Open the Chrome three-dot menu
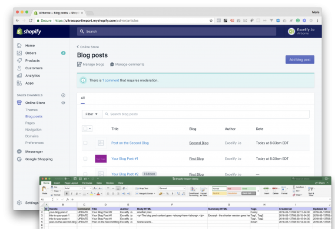This screenshot has width=335, height=229. 318,21
